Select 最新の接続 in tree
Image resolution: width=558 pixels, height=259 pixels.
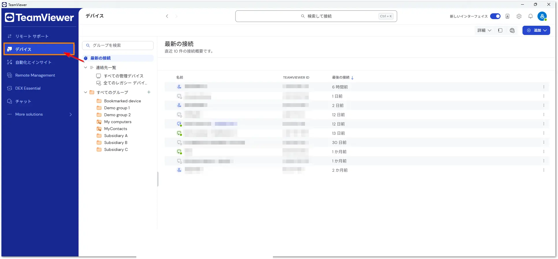[118, 58]
